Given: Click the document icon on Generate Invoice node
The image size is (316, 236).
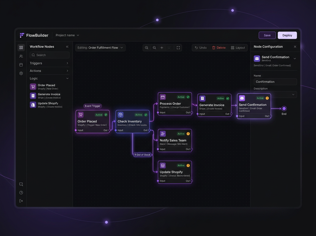Looking at the screenshot, I should 202,98.
